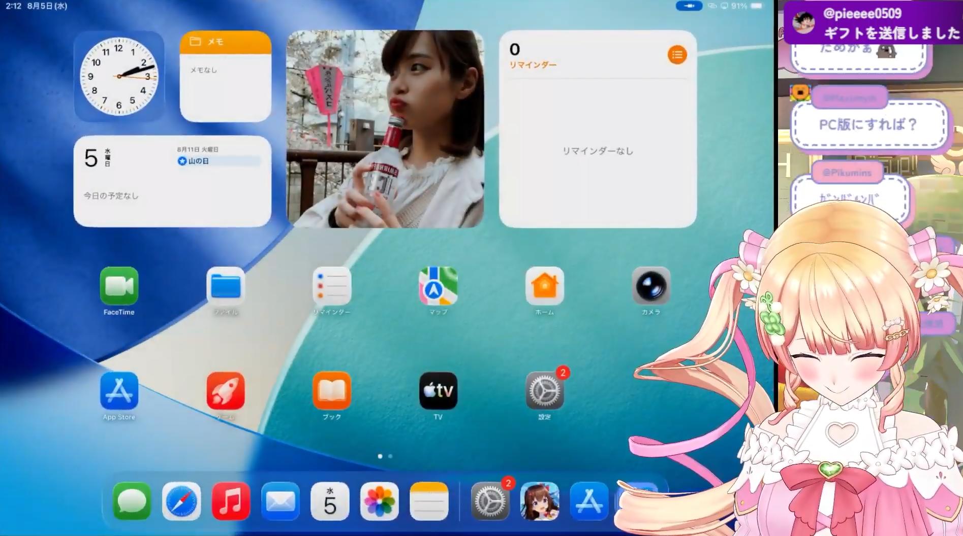Open the Apple TV app
The height and width of the screenshot is (536, 963).
[x=438, y=390]
